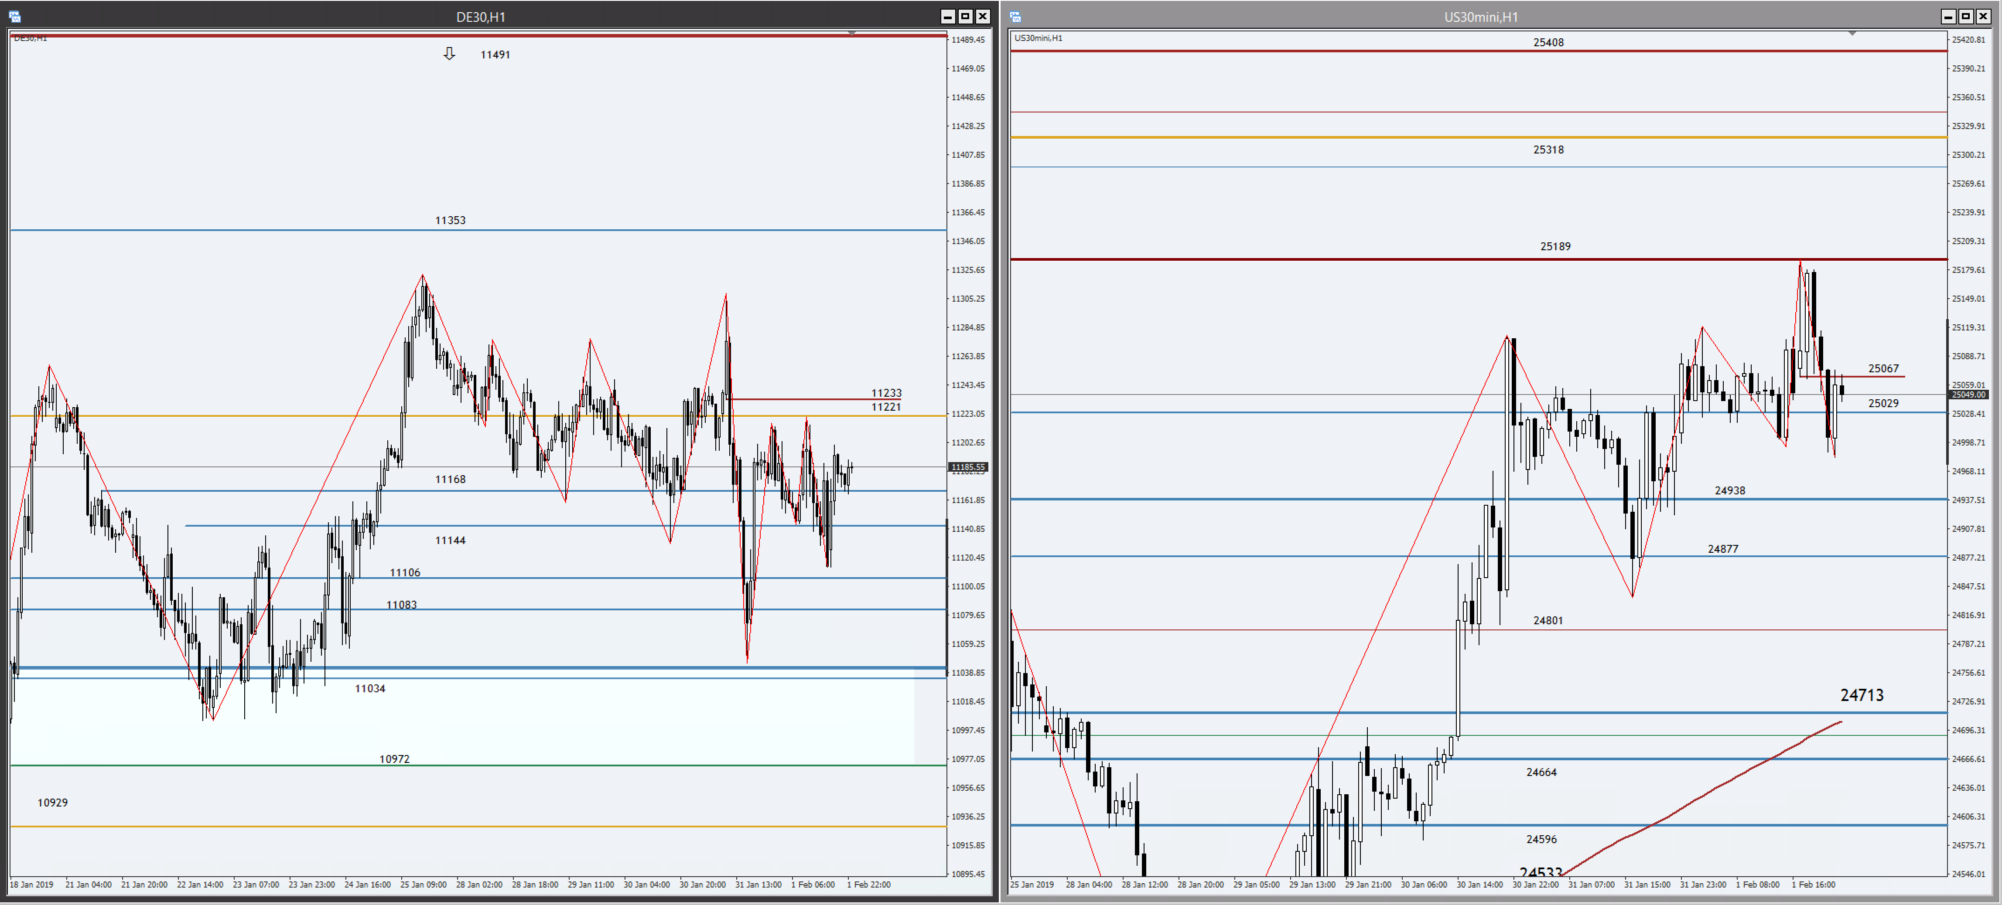Select the 11106 level label
Screen dimensions: 2002x905
(405, 573)
